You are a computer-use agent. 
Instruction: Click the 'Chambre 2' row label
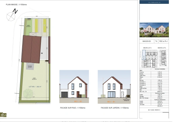point(143,84)
